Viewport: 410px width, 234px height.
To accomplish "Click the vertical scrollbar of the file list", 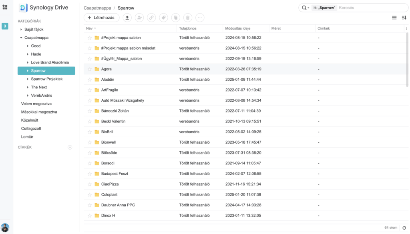I will [407, 60].
